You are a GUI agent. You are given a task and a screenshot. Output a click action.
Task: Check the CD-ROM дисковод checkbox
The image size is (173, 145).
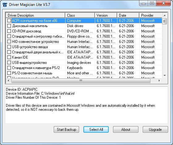click(x=9, y=31)
